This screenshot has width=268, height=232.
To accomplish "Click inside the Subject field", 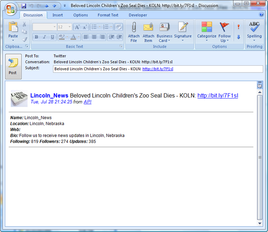I will tap(158, 69).
